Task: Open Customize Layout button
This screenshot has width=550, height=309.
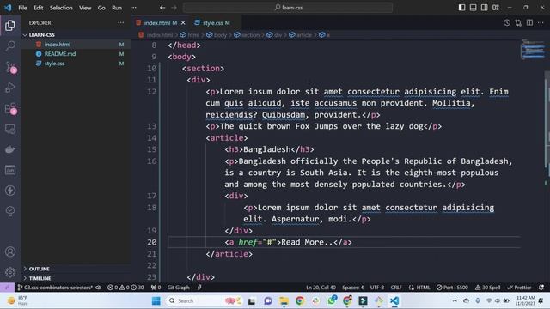Action: (x=496, y=8)
